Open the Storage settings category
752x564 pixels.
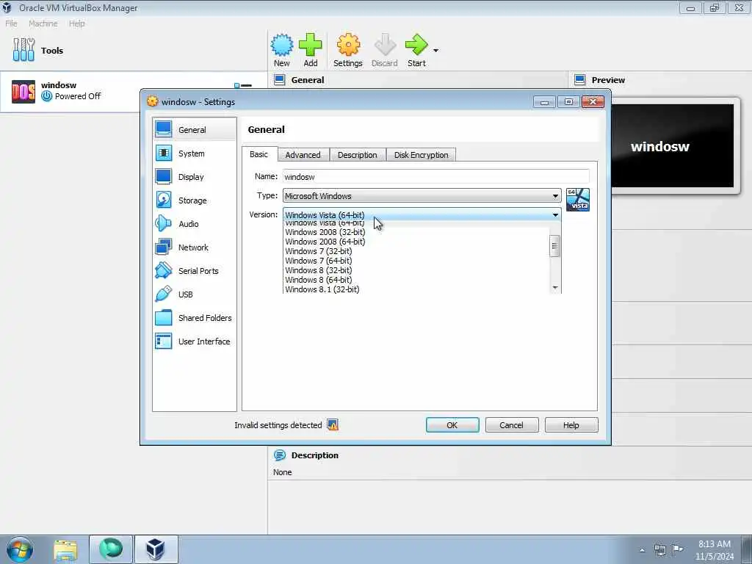(194, 200)
